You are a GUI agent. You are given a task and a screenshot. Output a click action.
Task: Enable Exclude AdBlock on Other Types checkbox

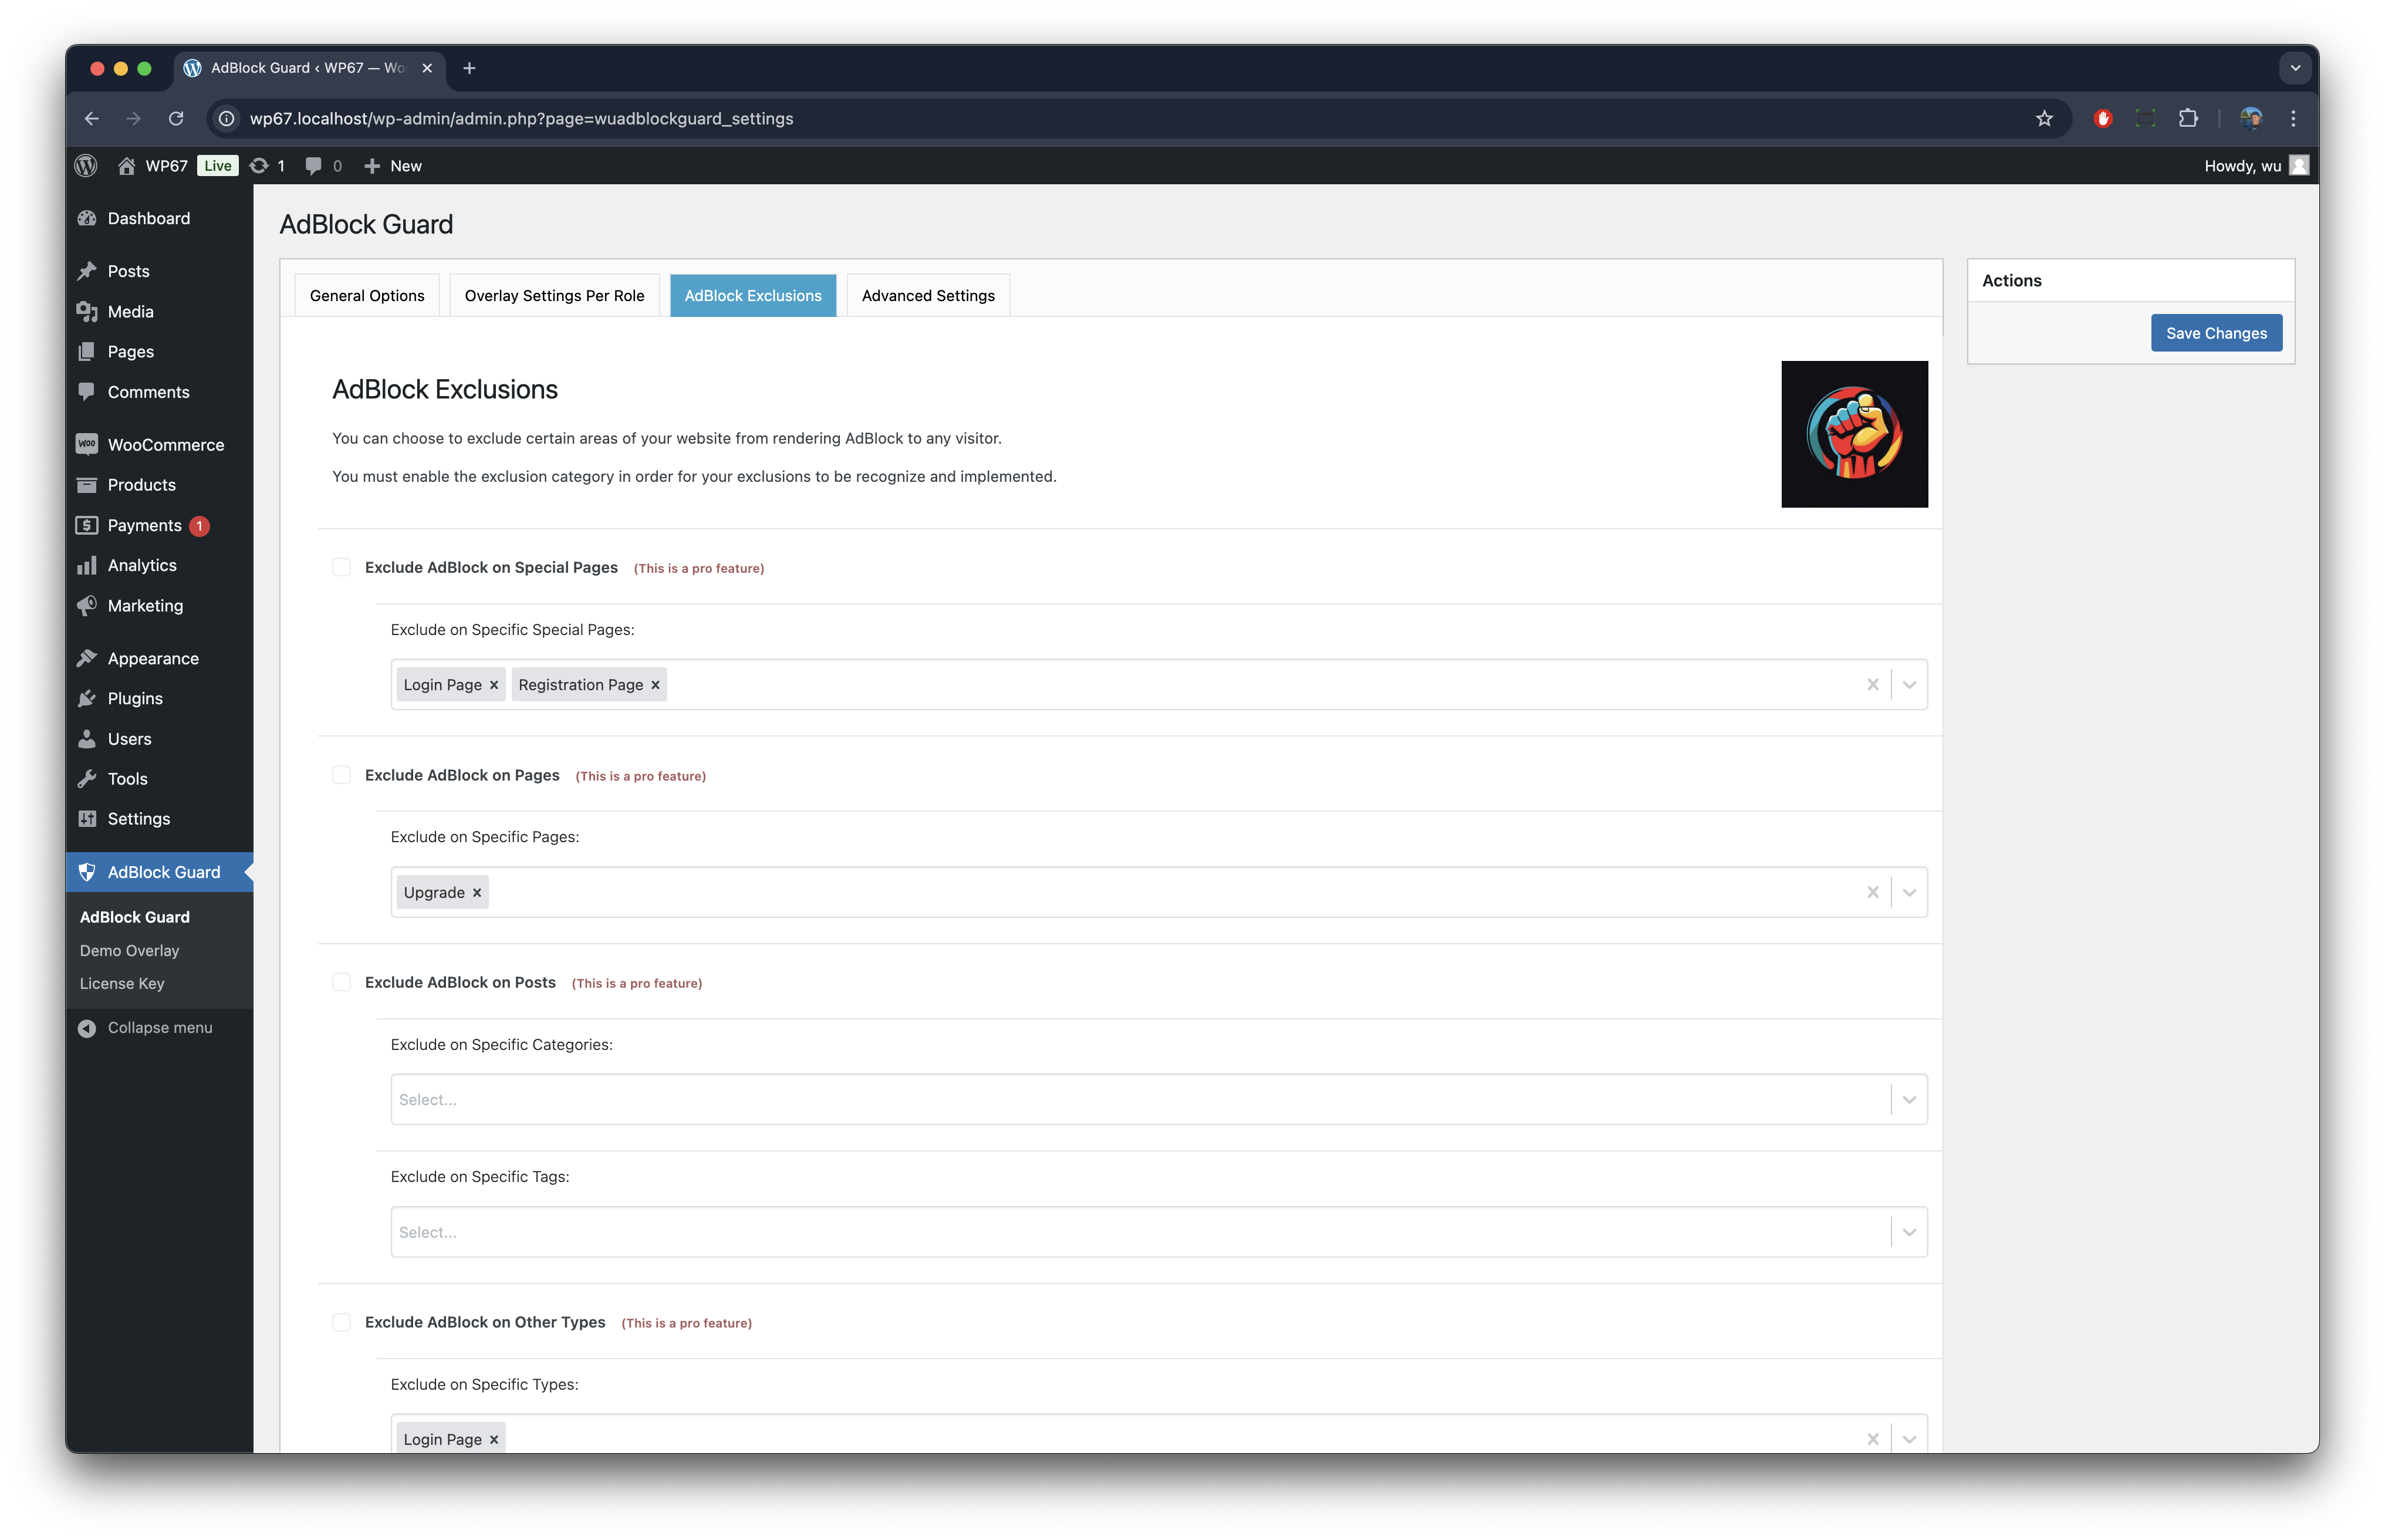point(341,1322)
